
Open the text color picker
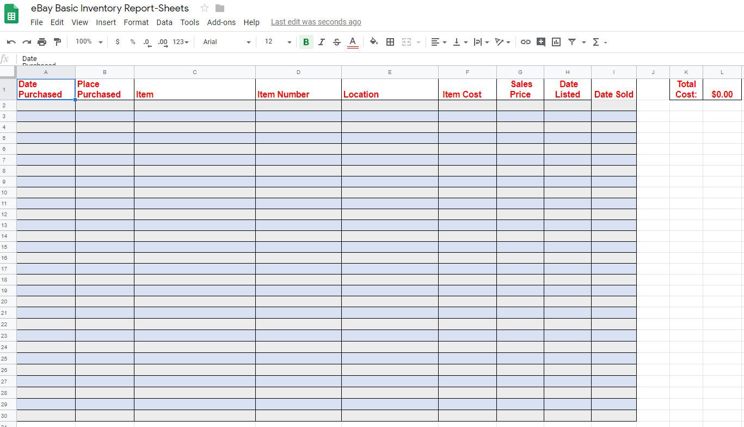(353, 42)
